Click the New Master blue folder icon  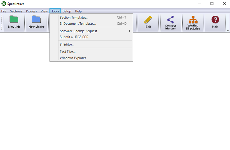tap(36, 19)
